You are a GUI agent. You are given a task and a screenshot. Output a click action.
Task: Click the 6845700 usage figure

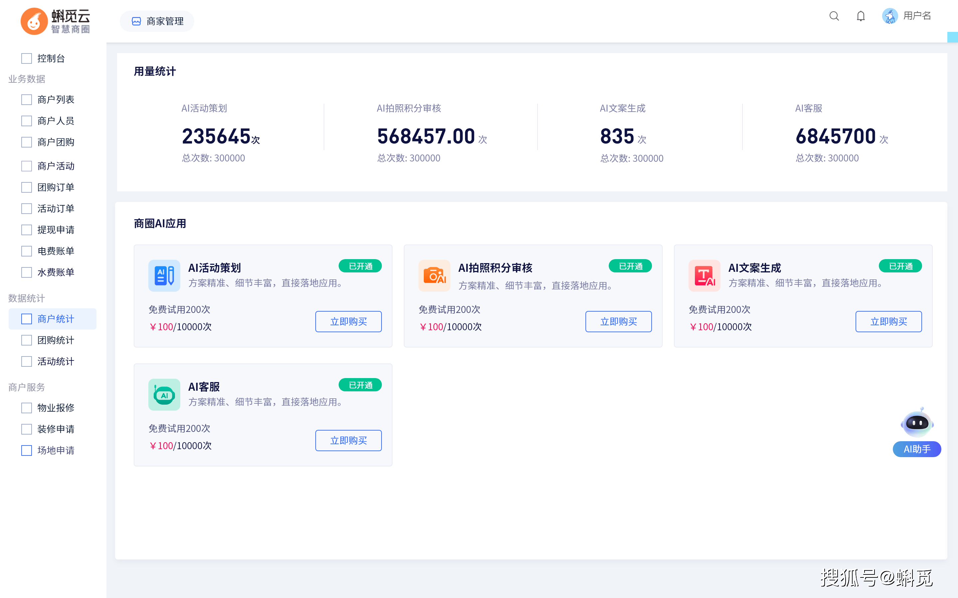coord(836,137)
